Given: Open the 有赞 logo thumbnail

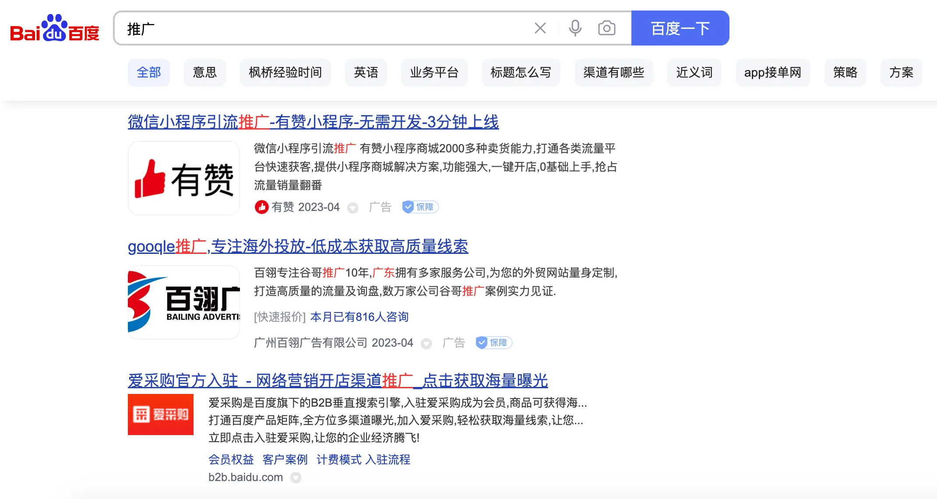Looking at the screenshot, I should tap(184, 178).
